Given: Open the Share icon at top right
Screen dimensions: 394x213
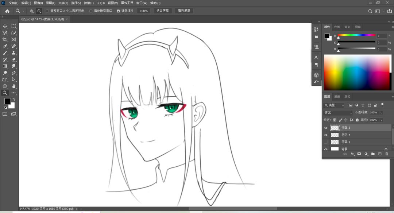Looking at the screenshot, I should click(390, 11).
